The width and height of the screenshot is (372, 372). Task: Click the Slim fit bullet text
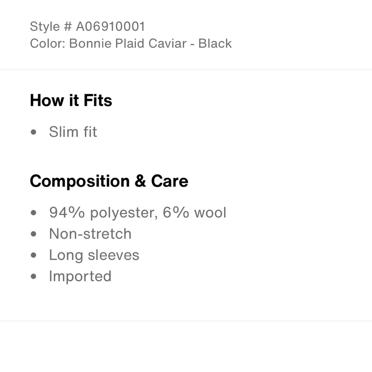(x=73, y=132)
